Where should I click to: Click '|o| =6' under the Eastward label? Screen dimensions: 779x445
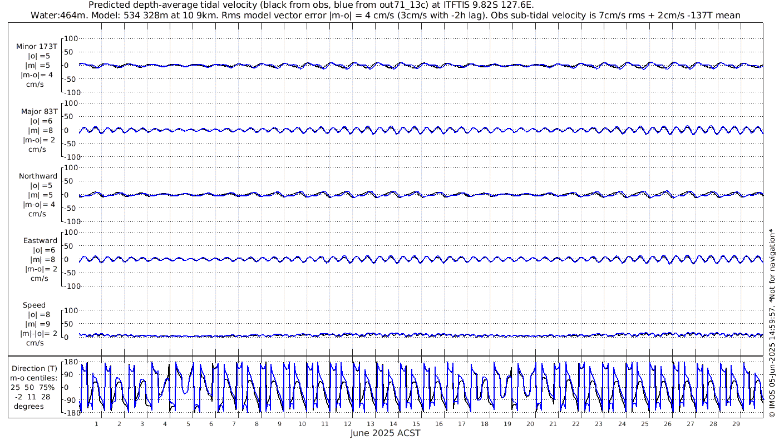click(43, 250)
